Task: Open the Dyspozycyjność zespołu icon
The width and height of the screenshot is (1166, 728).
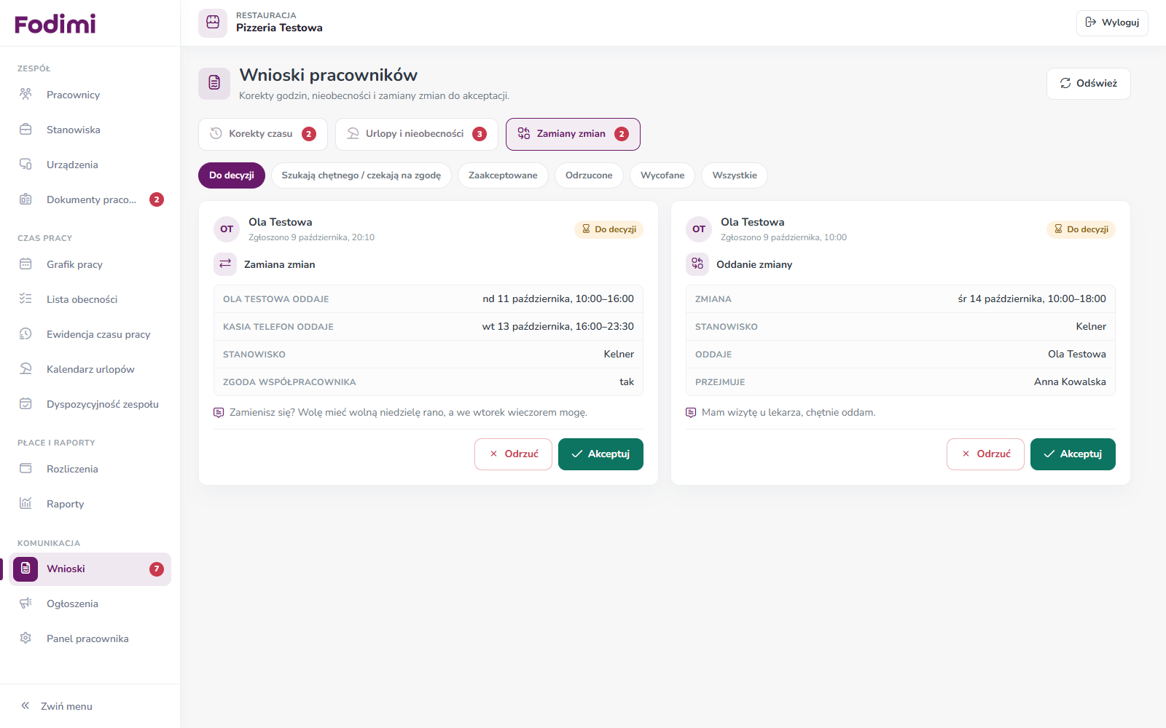Action: coord(26,404)
